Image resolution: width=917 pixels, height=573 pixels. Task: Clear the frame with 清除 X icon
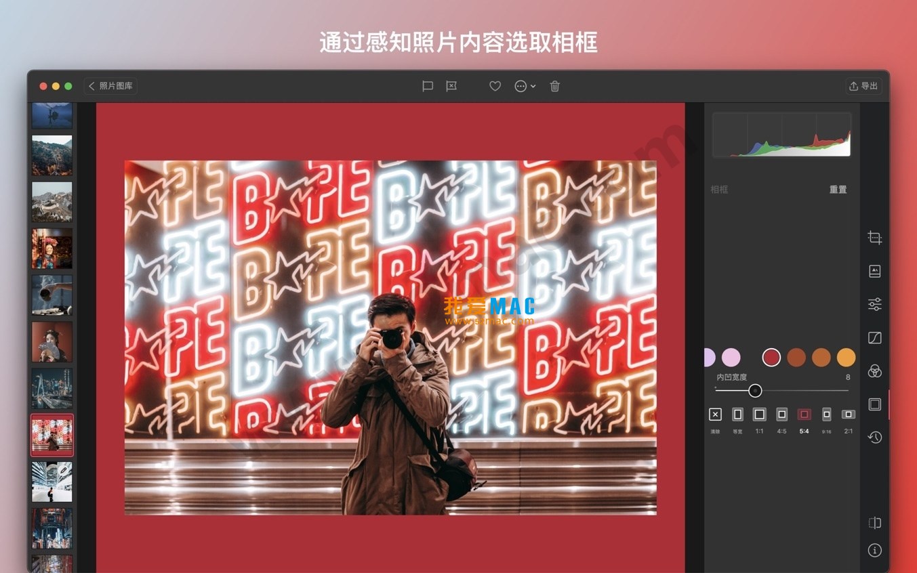[x=715, y=415]
